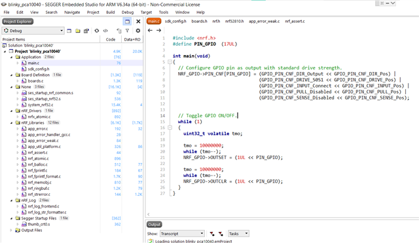
Task: Click the project properties icon left of the sync icon
Action: click(x=86, y=31)
